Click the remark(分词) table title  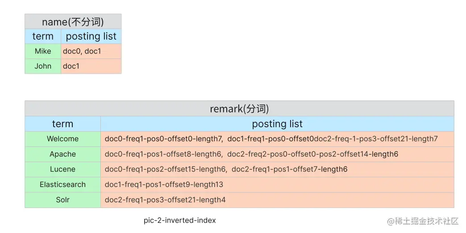click(x=239, y=108)
